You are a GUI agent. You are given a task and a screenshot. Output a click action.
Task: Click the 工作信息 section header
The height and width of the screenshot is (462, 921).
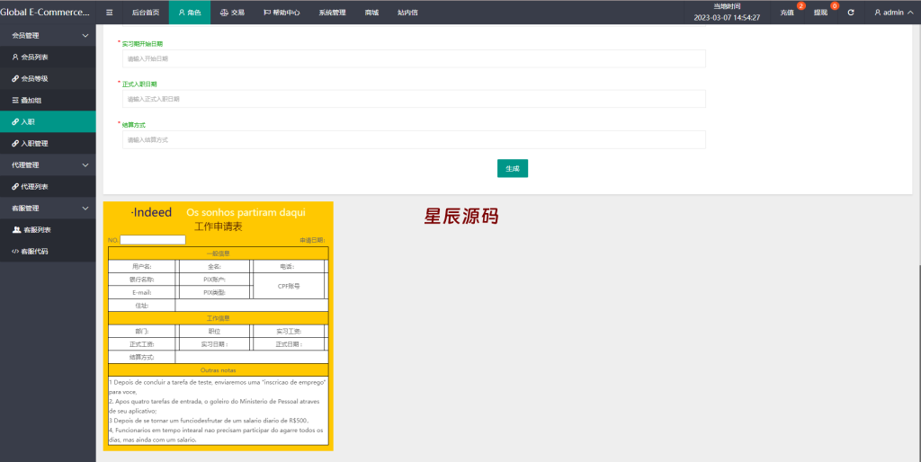click(x=218, y=318)
